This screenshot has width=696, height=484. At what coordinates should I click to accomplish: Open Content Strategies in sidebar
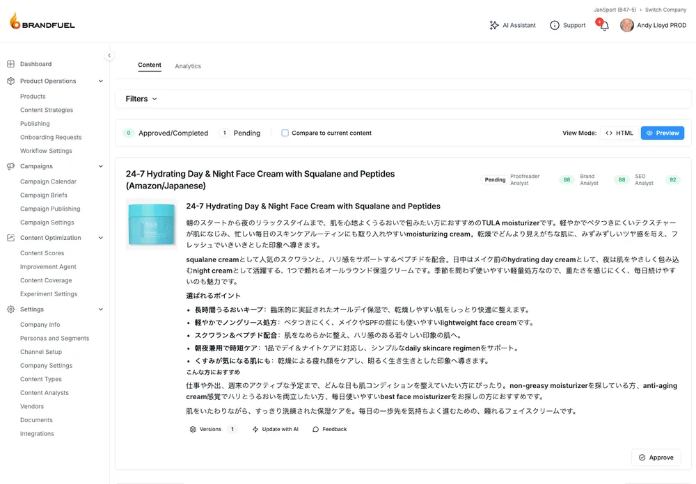(x=47, y=110)
